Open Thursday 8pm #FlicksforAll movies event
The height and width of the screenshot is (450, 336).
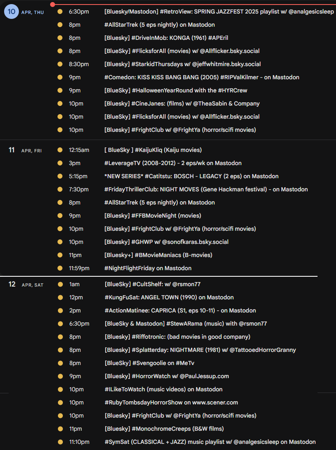pos(182,51)
